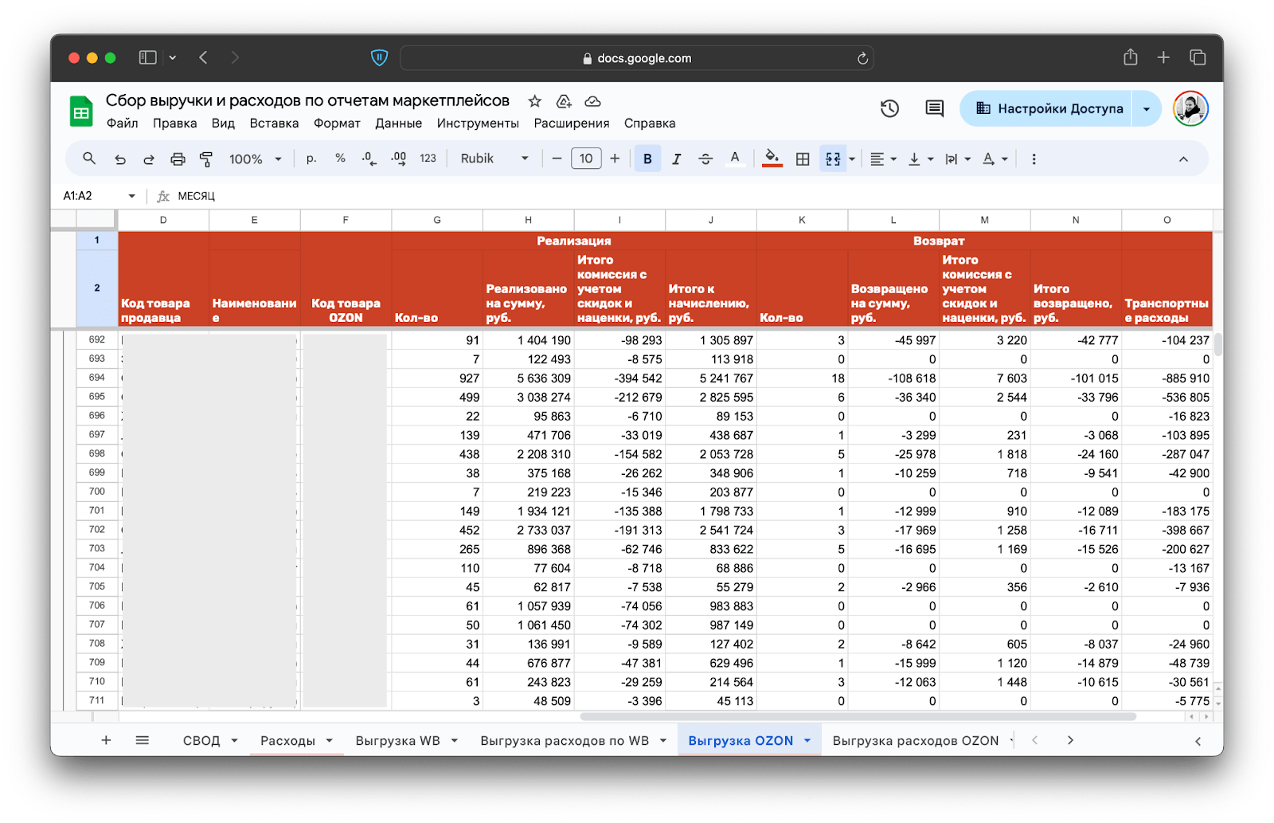Click the undo arrow
Screen dimensions: 1274x823
(120, 159)
